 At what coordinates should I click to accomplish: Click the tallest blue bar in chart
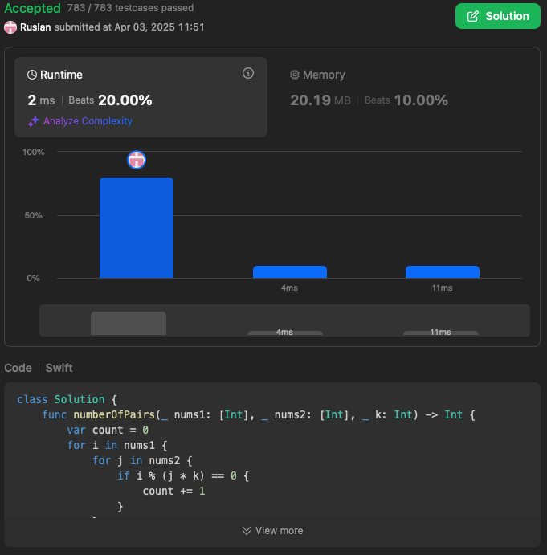[x=137, y=228]
